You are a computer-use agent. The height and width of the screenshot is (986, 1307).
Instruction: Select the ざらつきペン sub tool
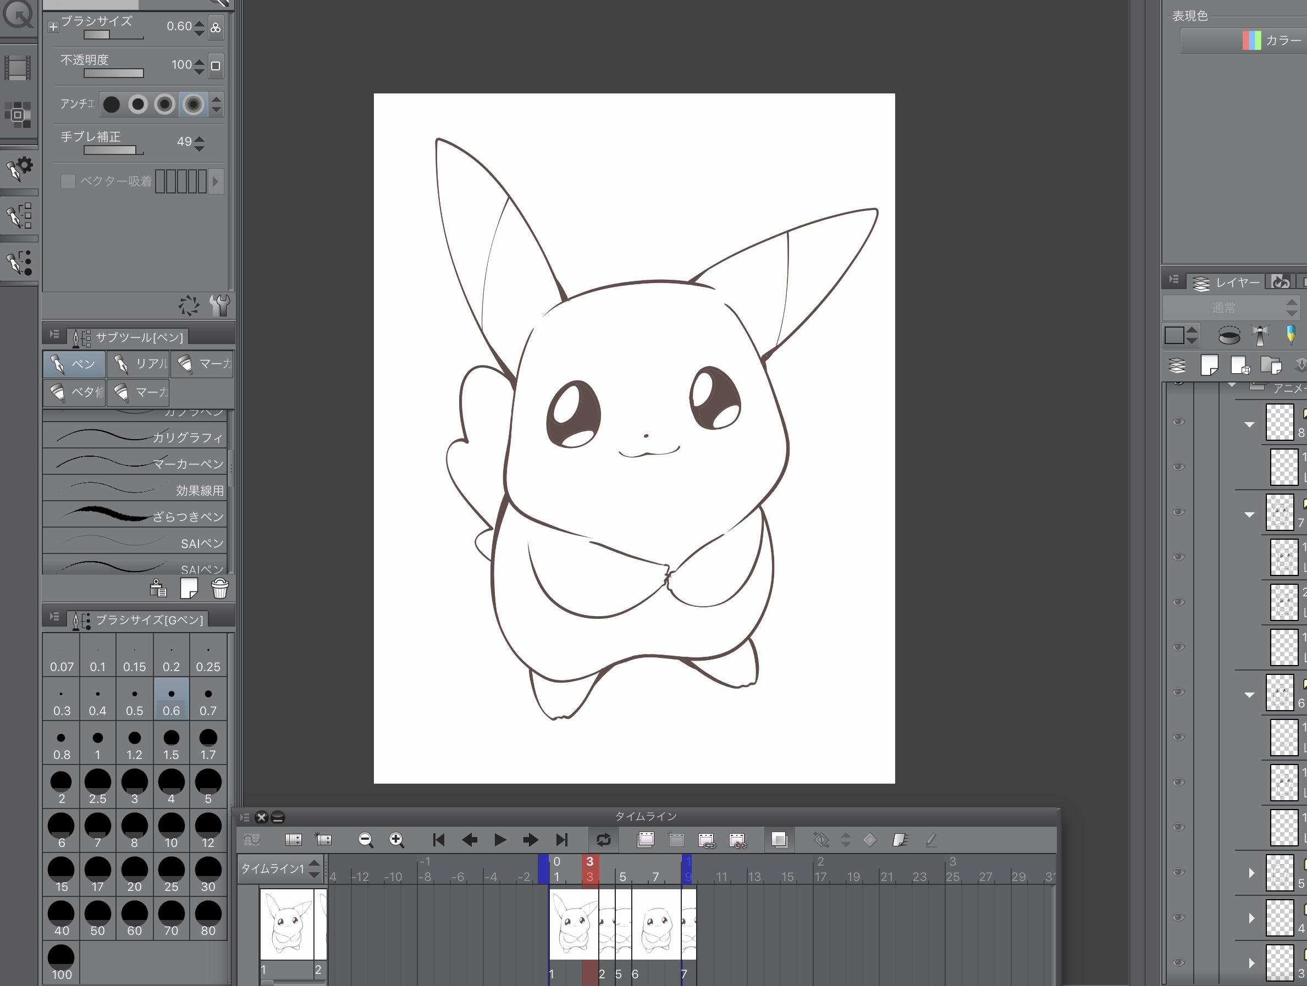point(135,516)
